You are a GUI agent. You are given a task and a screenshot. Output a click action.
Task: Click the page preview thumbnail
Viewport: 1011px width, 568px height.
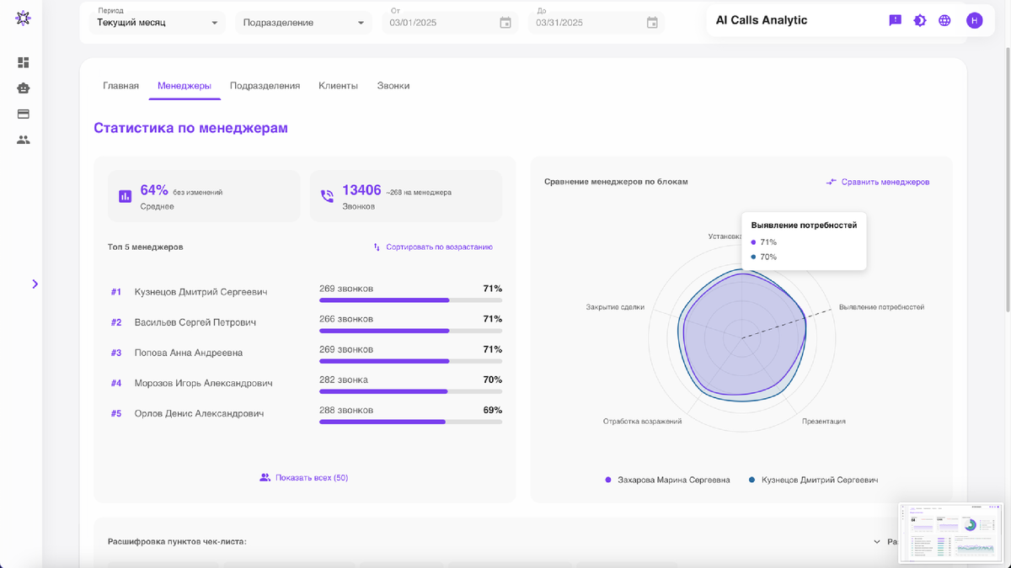click(x=951, y=533)
